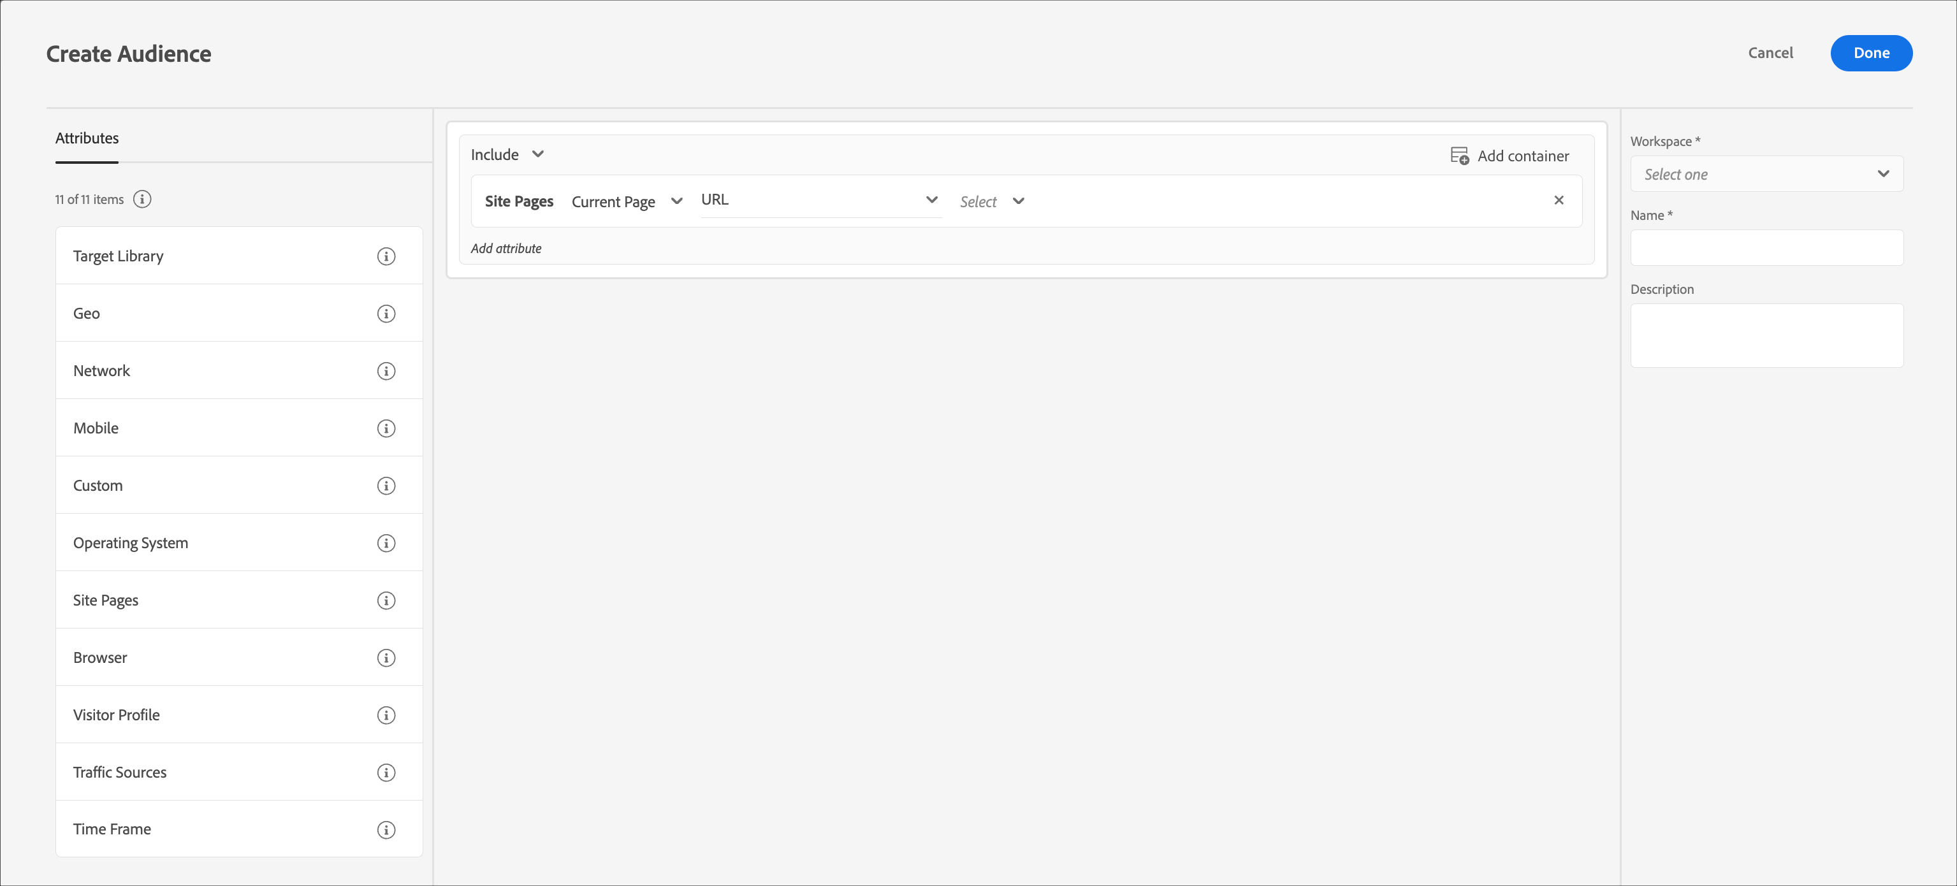Open info icon for Network attribute
This screenshot has width=1957, height=886.
coord(386,371)
